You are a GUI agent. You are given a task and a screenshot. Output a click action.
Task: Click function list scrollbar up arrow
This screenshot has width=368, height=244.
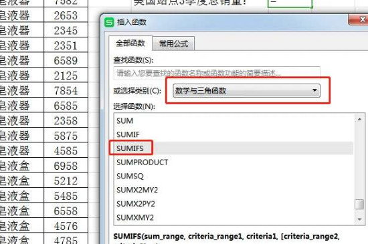[x=359, y=119]
